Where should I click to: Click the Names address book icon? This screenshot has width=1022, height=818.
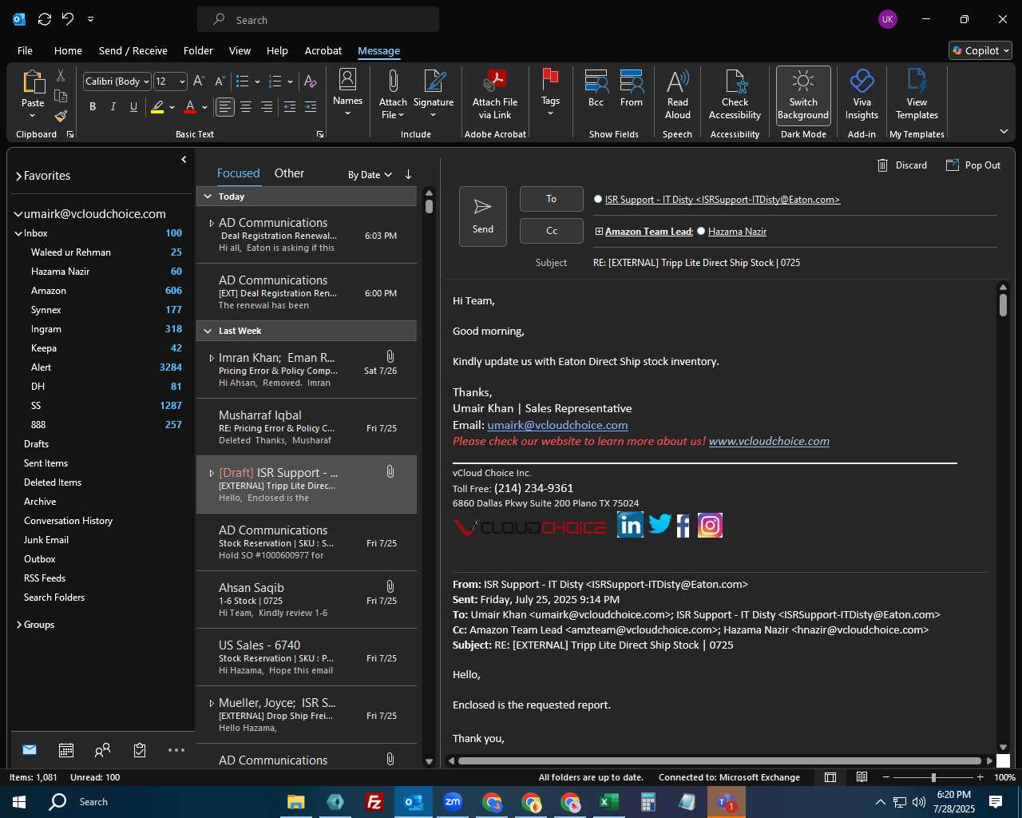tap(347, 79)
